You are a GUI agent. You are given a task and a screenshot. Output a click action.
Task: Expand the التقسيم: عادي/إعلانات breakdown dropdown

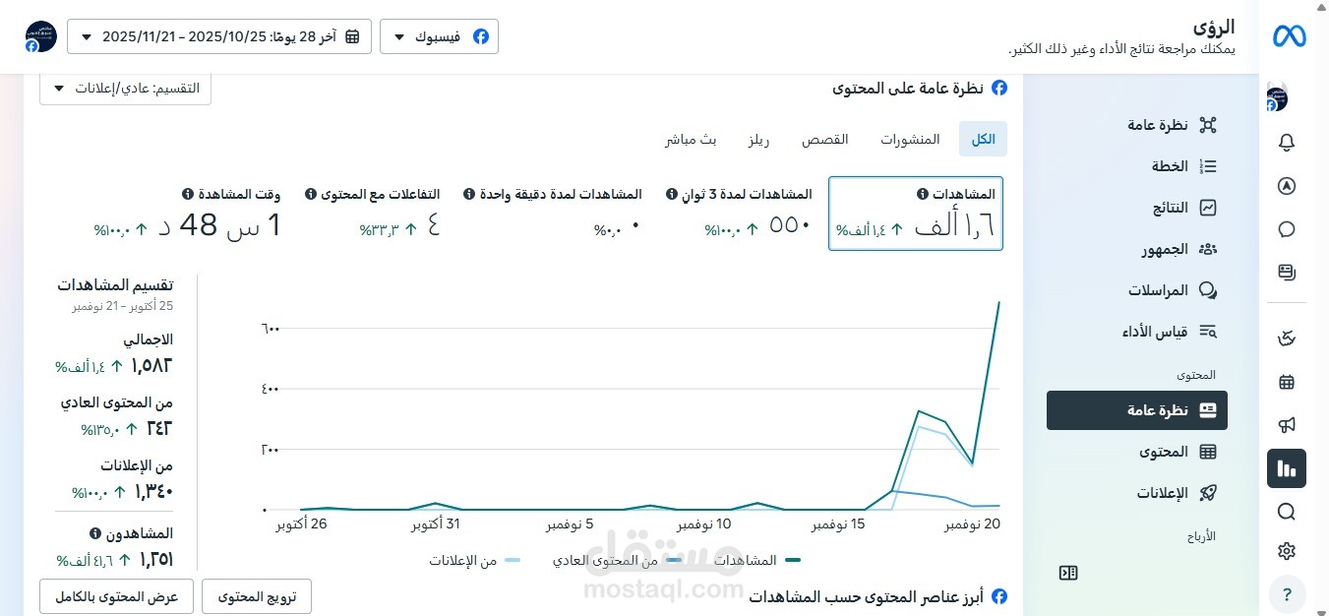coord(125,88)
